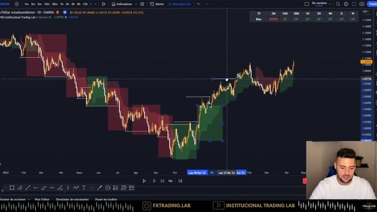Select the horizontal line tool
This screenshot has height=212, width=377.
pos(52,188)
